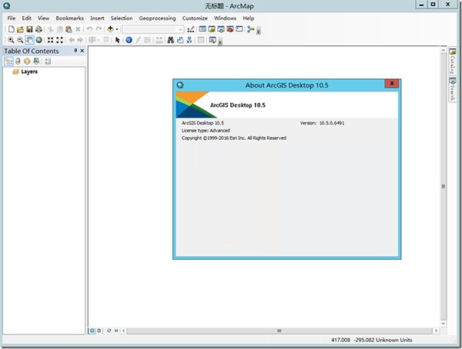Click the TOC Options icon

(x=48, y=61)
